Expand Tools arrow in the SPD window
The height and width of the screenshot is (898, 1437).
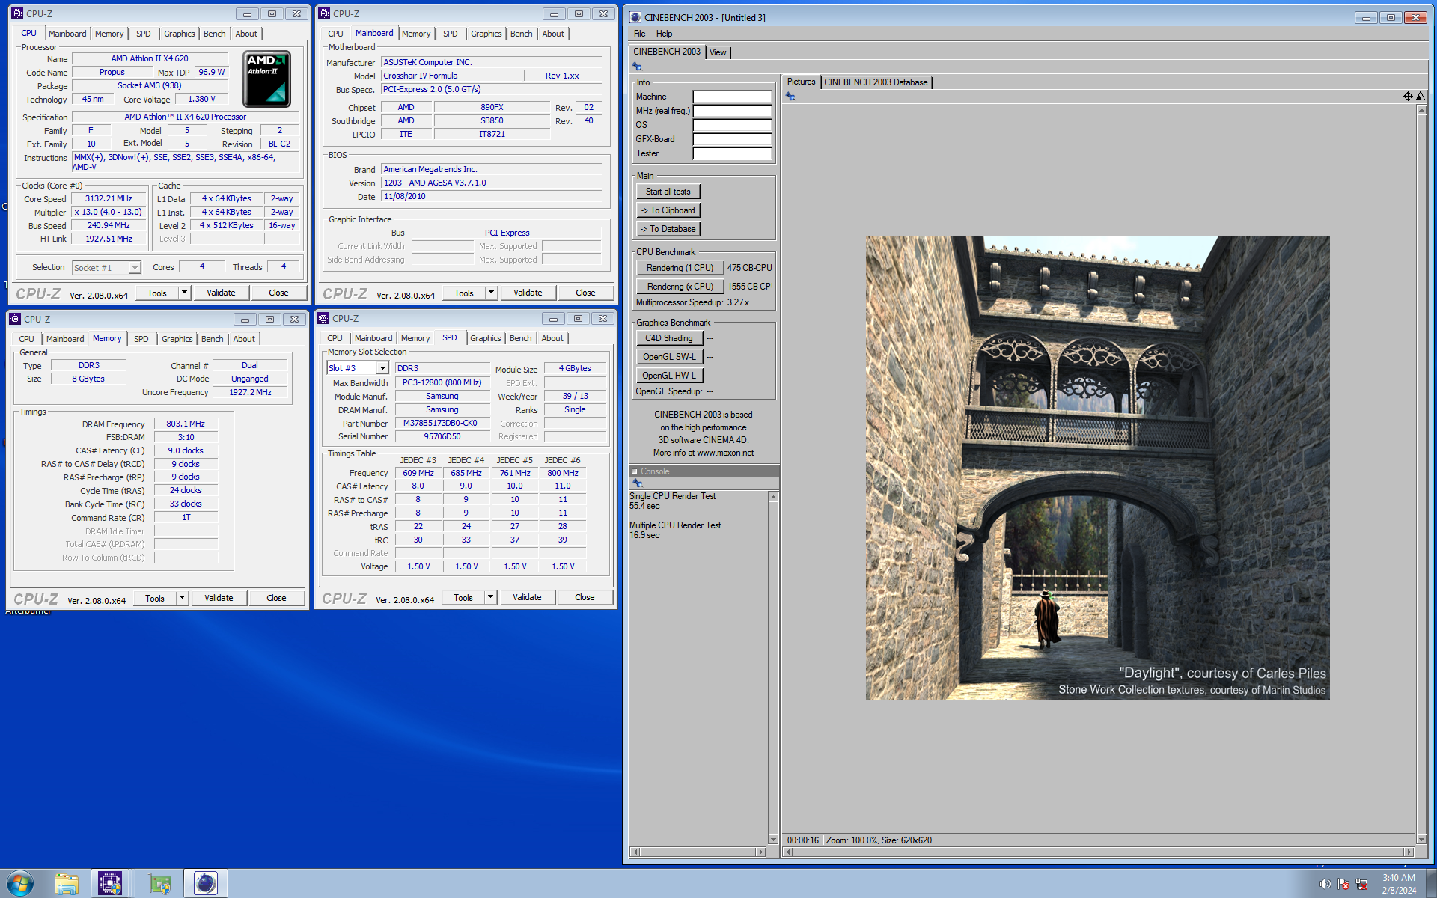tap(490, 597)
